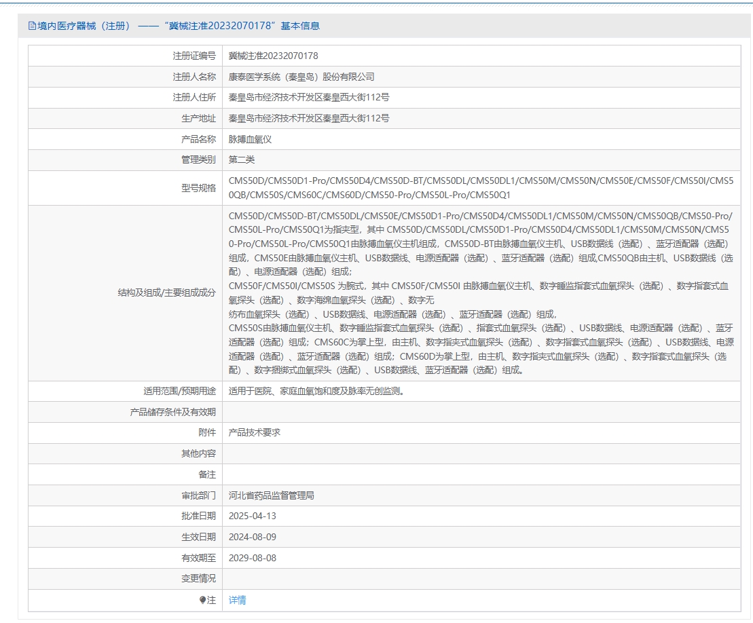Image resolution: width=753 pixels, height=623 pixels.
Task: Select 康泰医学系统（秦皇岛）股份有限公司
Action: point(301,77)
